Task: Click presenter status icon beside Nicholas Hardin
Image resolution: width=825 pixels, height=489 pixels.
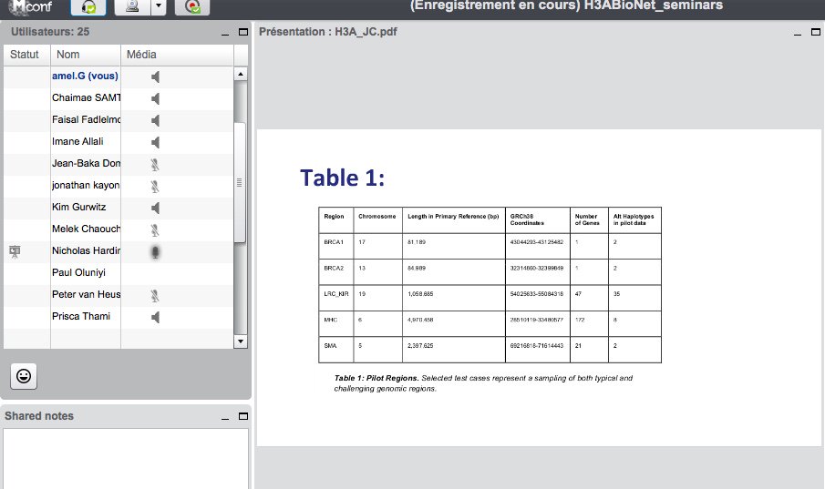Action: click(x=15, y=251)
